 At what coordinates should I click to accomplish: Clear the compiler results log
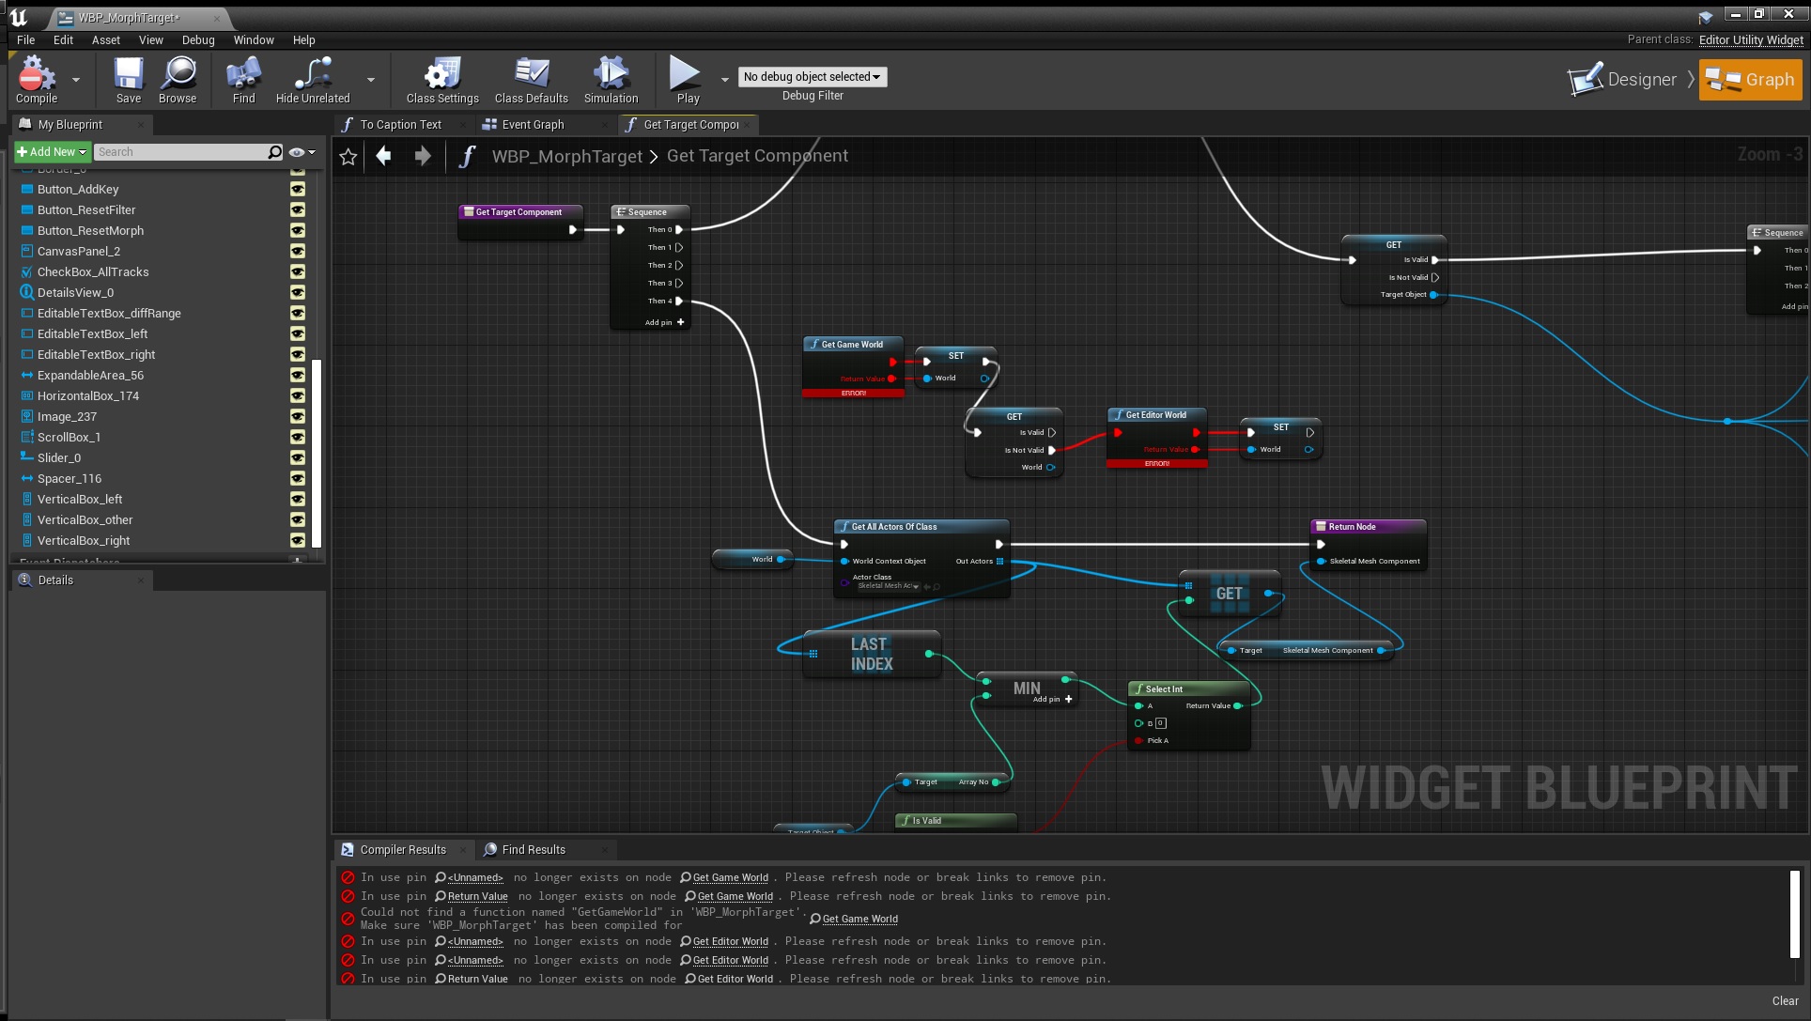coord(1784,1001)
